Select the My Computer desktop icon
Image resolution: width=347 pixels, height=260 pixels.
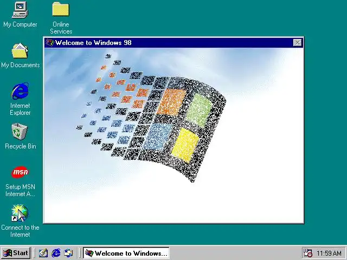click(20, 10)
